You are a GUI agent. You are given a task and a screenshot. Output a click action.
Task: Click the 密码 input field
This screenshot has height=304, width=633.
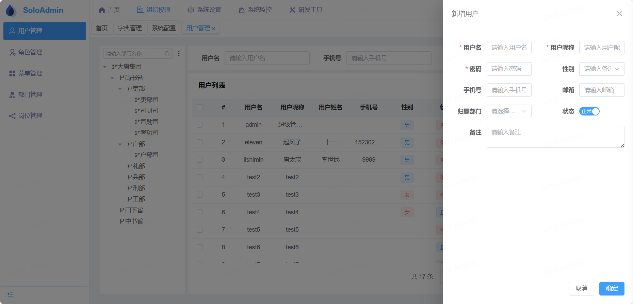[x=509, y=69]
